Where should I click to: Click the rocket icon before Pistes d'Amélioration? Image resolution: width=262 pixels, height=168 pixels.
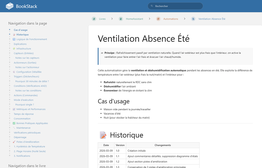click(x=14, y=142)
